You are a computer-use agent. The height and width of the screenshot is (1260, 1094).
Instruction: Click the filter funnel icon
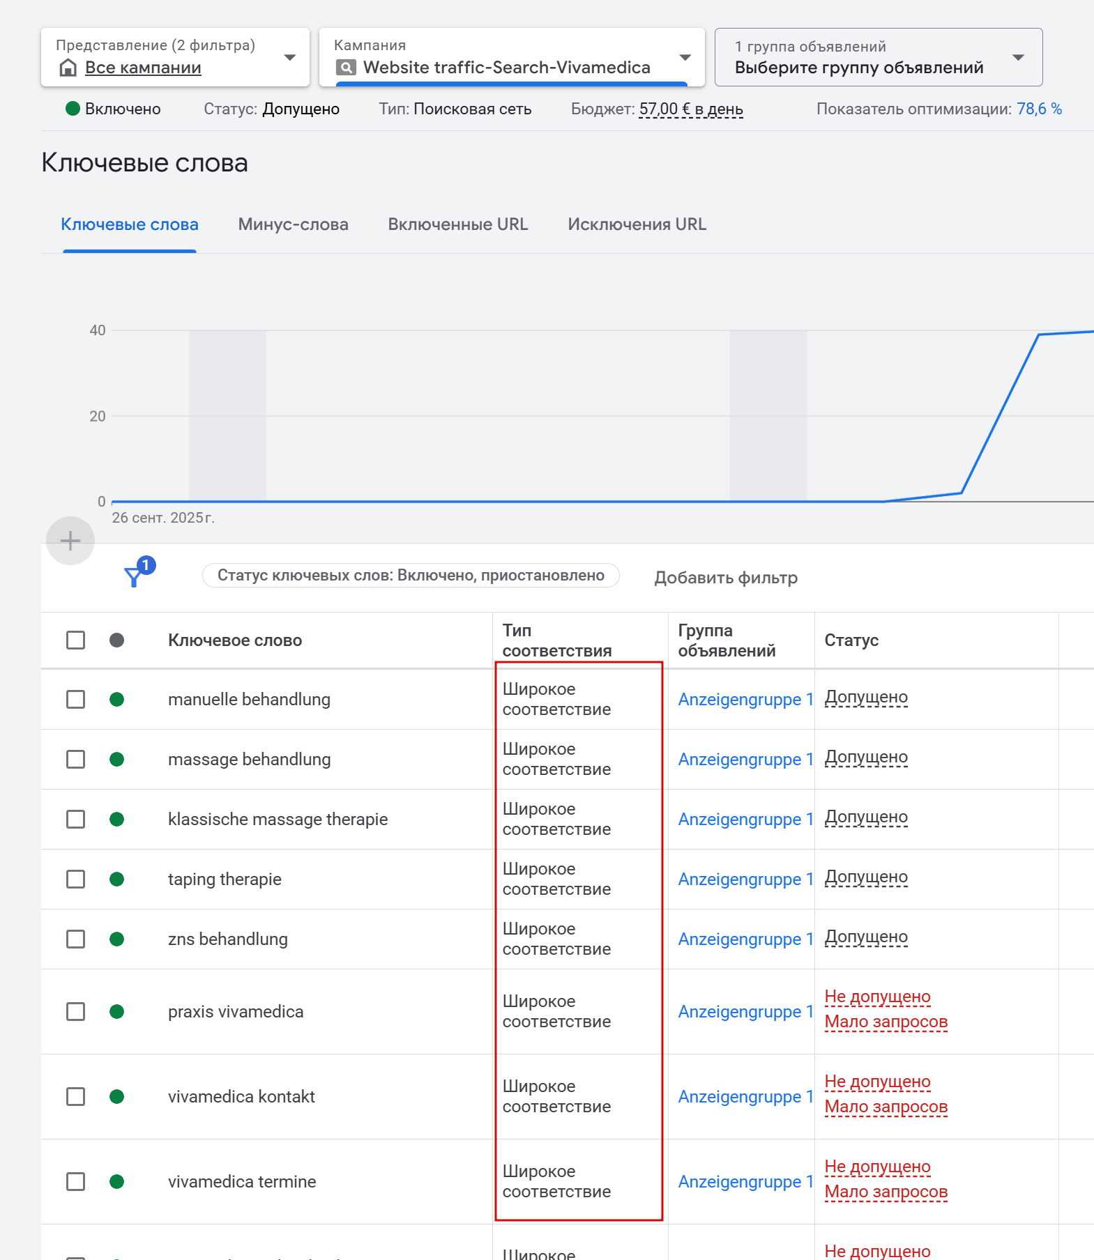133,577
